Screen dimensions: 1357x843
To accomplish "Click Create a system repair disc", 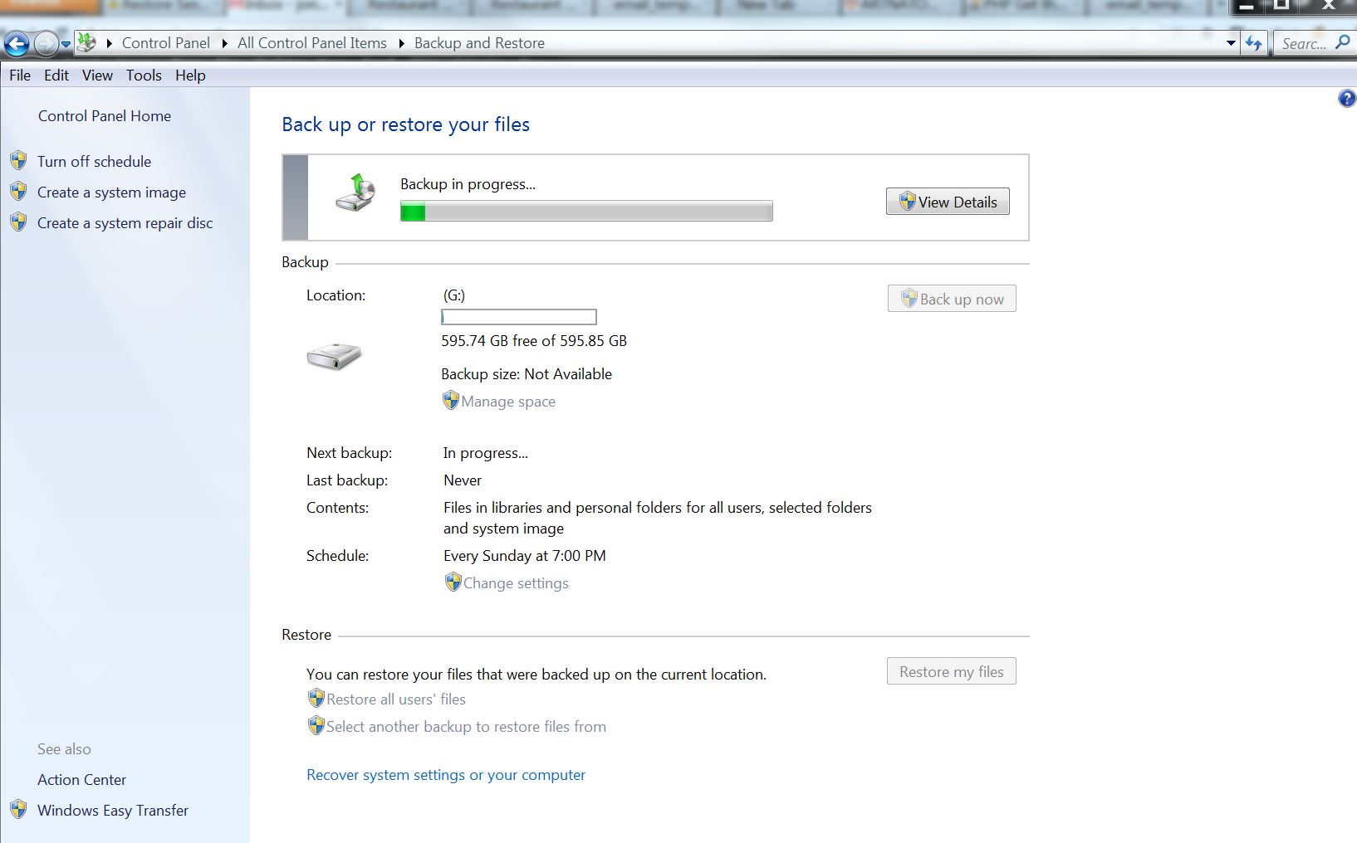I will click(125, 223).
